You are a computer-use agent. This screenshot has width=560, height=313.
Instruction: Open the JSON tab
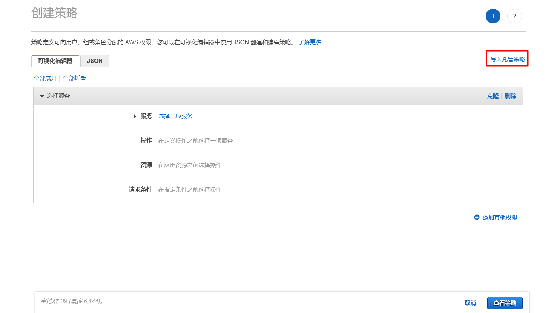(x=94, y=61)
